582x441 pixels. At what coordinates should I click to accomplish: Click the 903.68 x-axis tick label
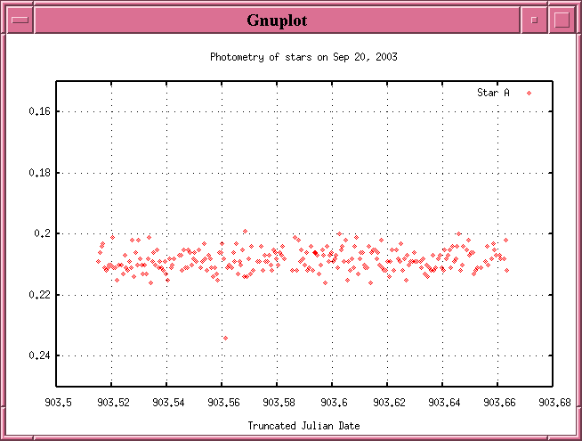[554, 402]
